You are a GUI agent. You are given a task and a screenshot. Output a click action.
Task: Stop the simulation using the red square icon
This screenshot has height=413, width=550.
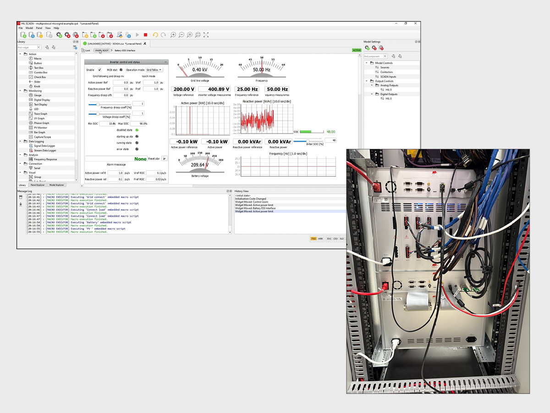click(x=146, y=35)
